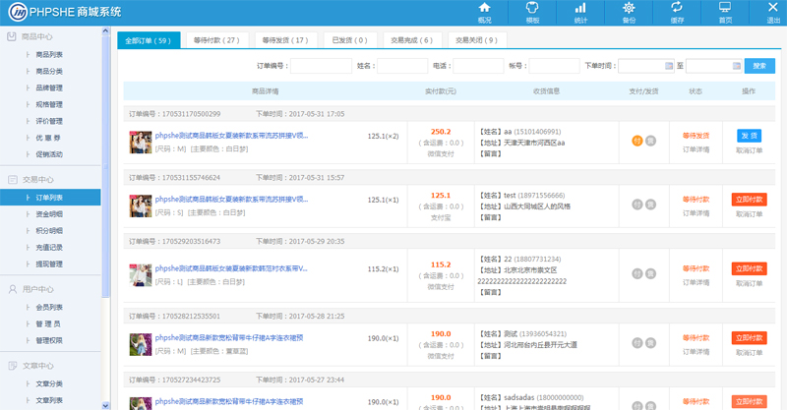Switch to the 交易完成 (6) tab
The height and width of the screenshot is (410, 787).
(411, 40)
